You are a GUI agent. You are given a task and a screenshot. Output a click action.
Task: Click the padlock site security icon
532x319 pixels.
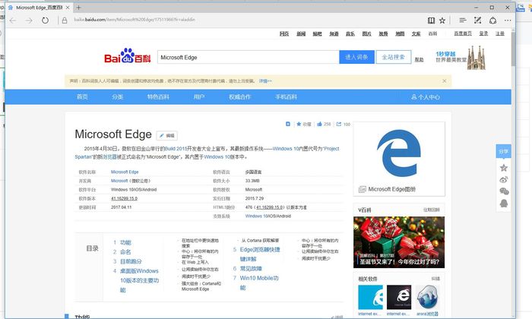[65, 21]
